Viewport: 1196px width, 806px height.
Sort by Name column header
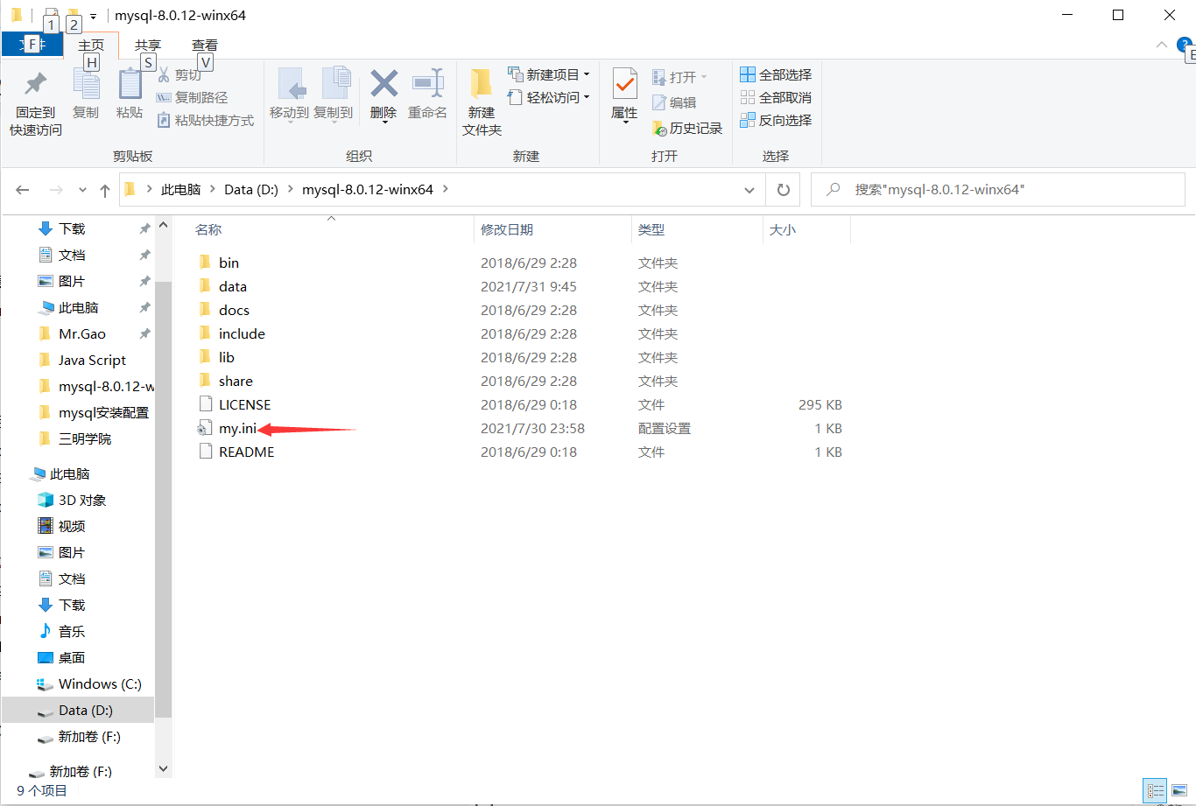[x=208, y=230]
